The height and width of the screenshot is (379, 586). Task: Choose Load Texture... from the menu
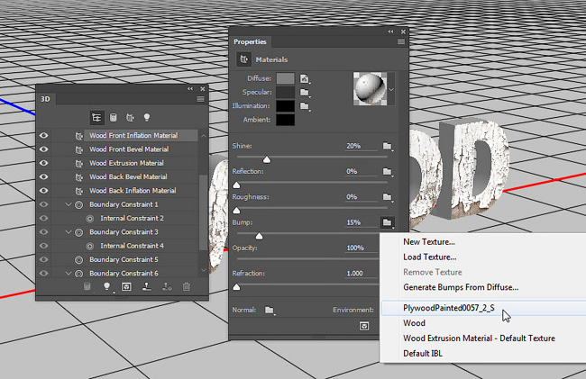[429, 257]
